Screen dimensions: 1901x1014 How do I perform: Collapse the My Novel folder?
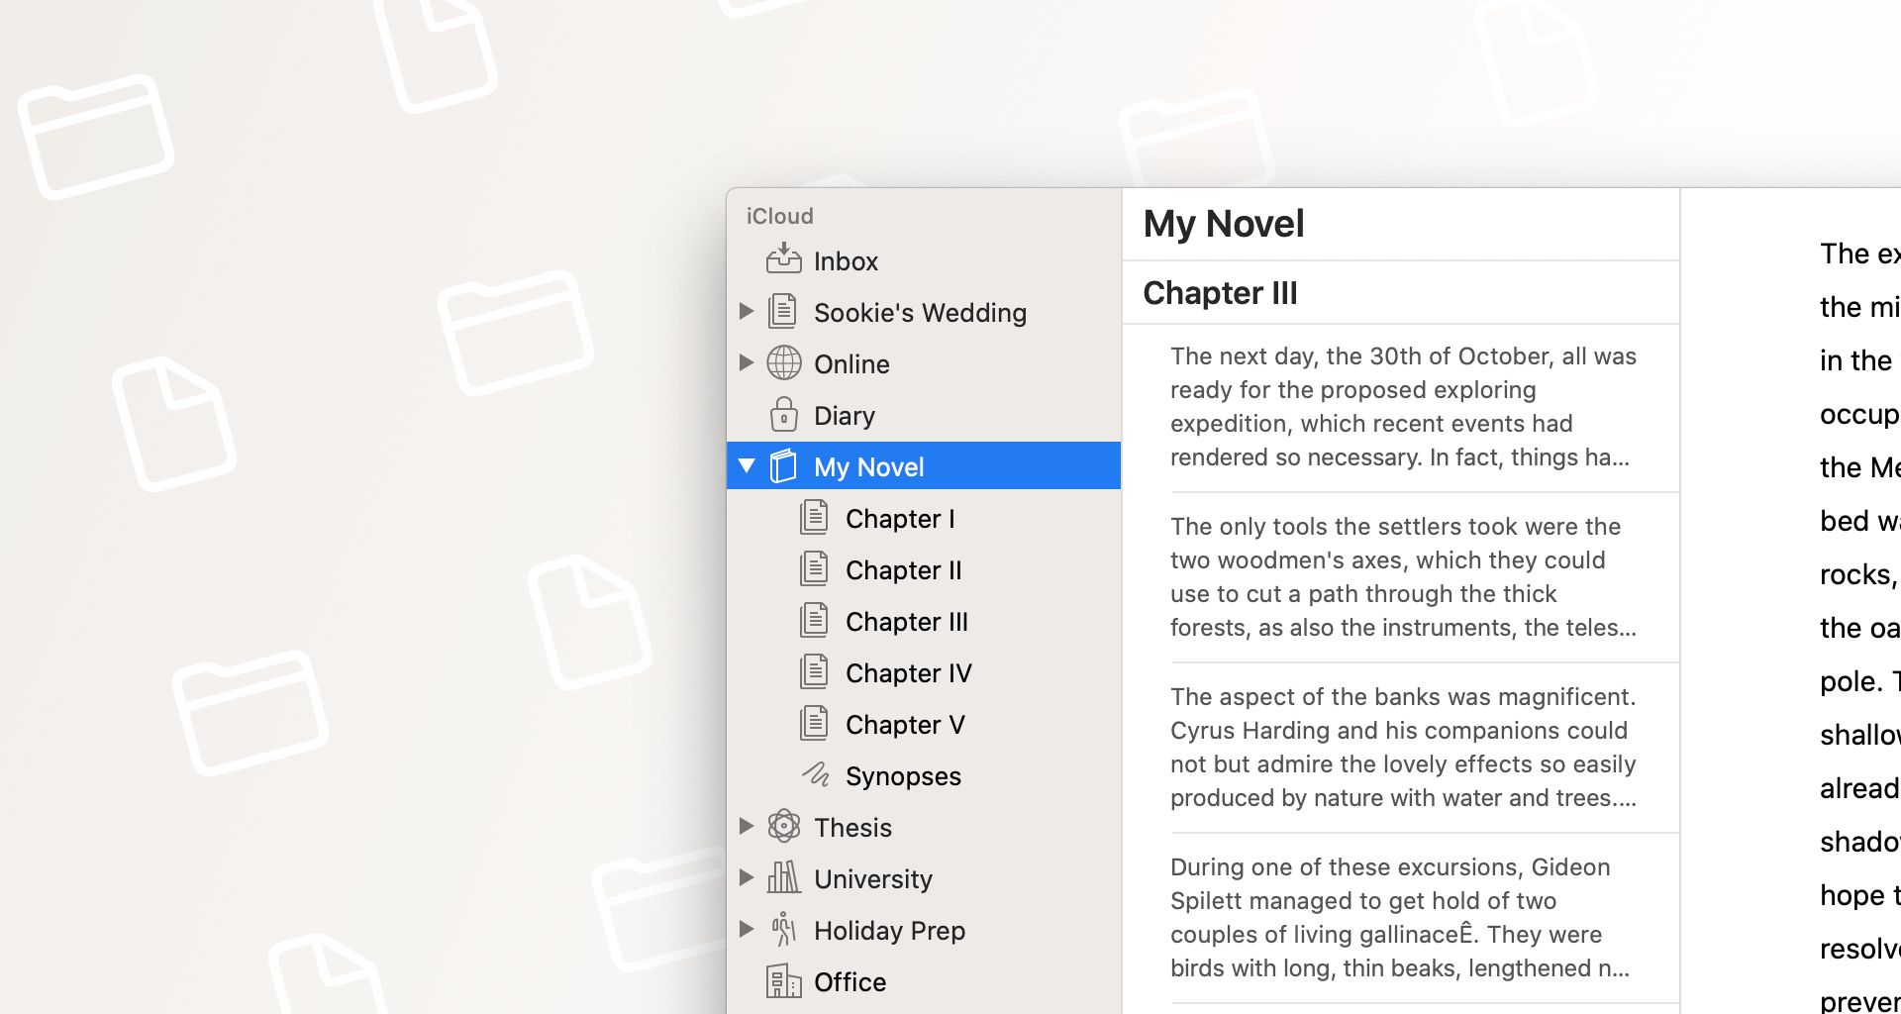(x=747, y=465)
